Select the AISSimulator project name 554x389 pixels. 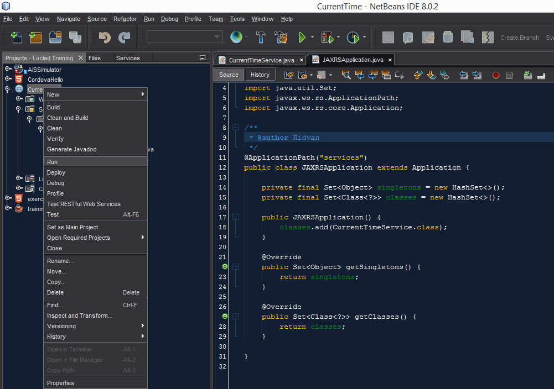(x=44, y=70)
